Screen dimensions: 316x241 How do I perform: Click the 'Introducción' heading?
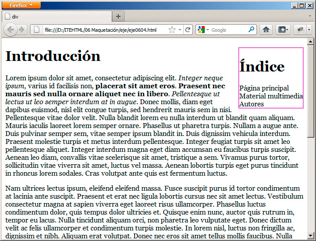[53, 56]
